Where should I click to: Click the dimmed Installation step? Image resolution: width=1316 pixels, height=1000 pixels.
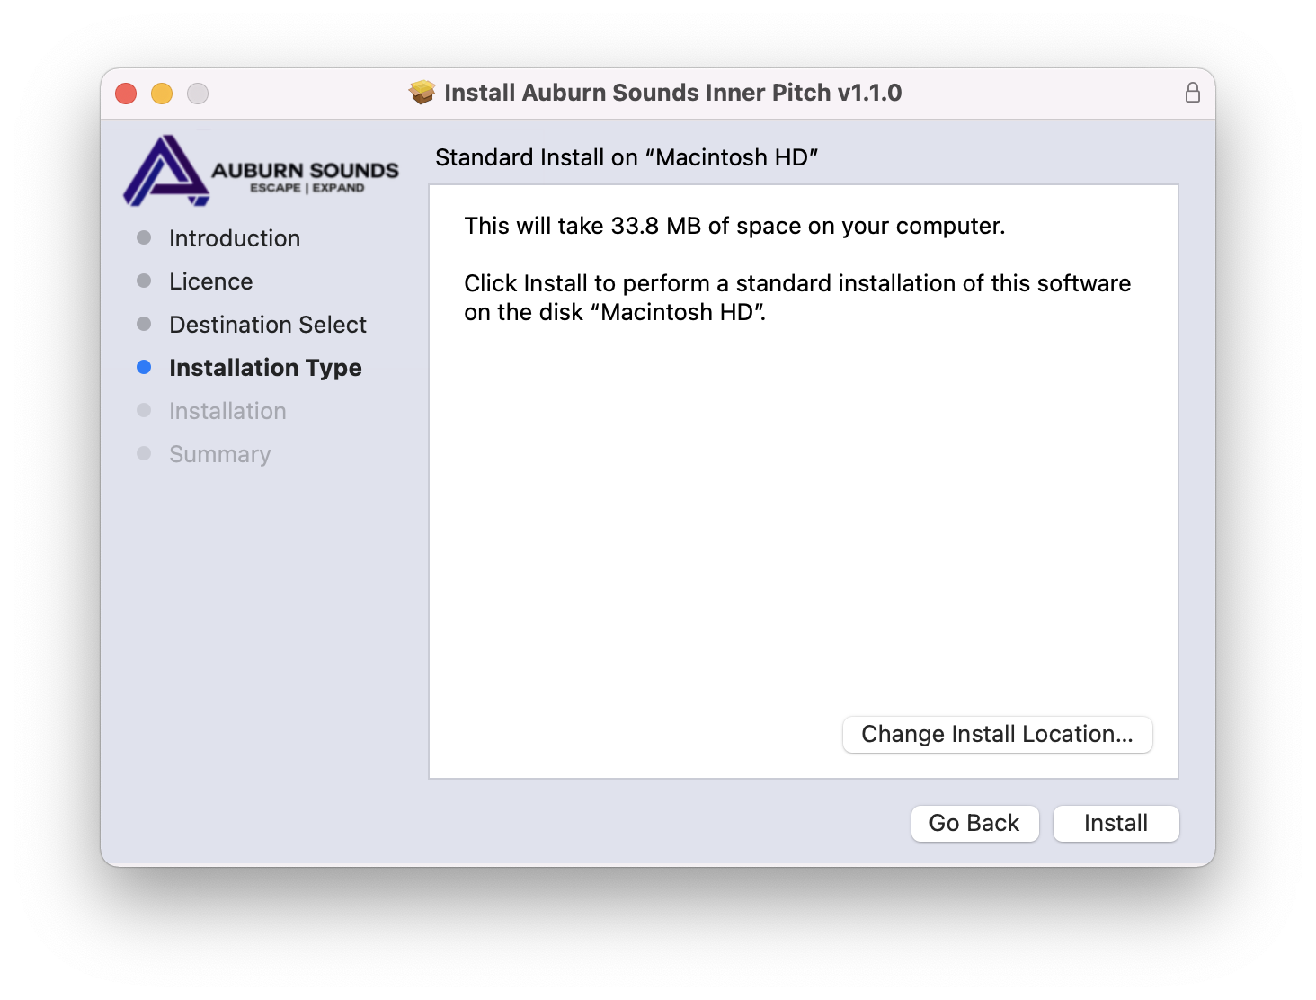(227, 411)
